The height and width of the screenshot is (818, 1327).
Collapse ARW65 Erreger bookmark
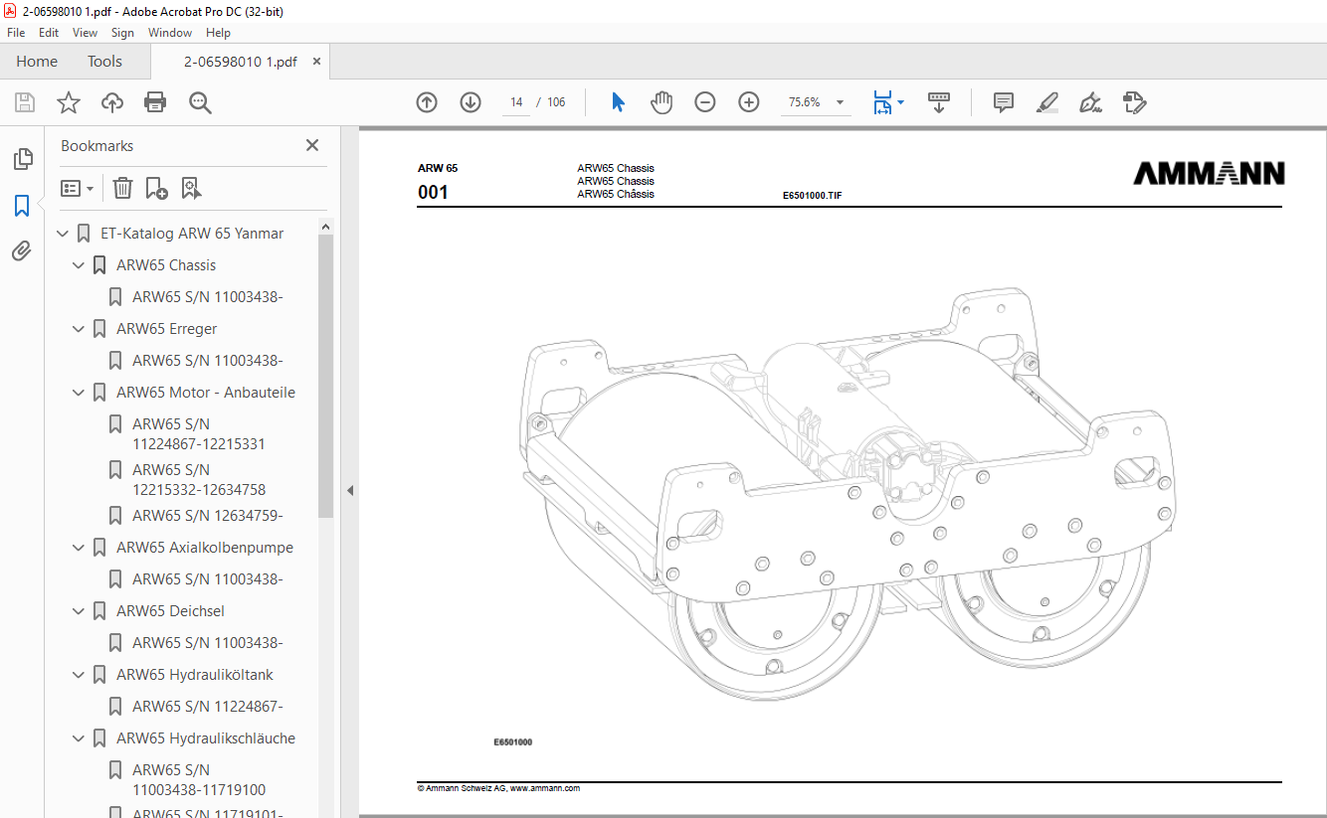pyautogui.click(x=79, y=329)
